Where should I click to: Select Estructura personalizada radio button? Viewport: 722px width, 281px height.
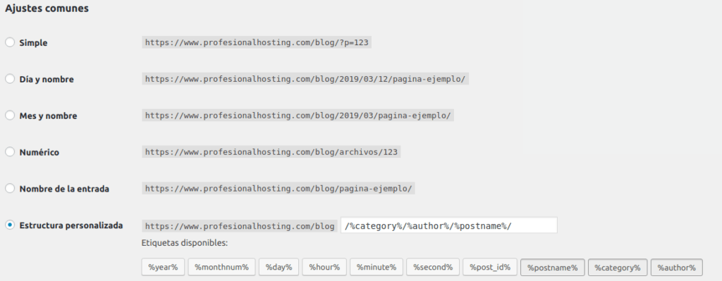coord(10,225)
